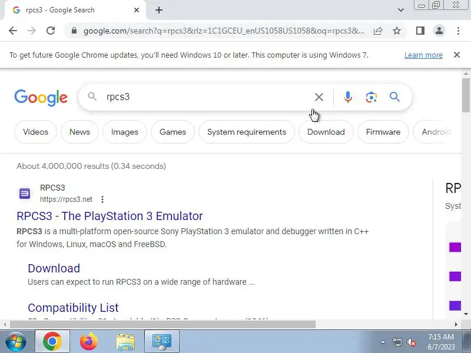Open the Download sitelink
471x353 pixels.
click(x=54, y=268)
